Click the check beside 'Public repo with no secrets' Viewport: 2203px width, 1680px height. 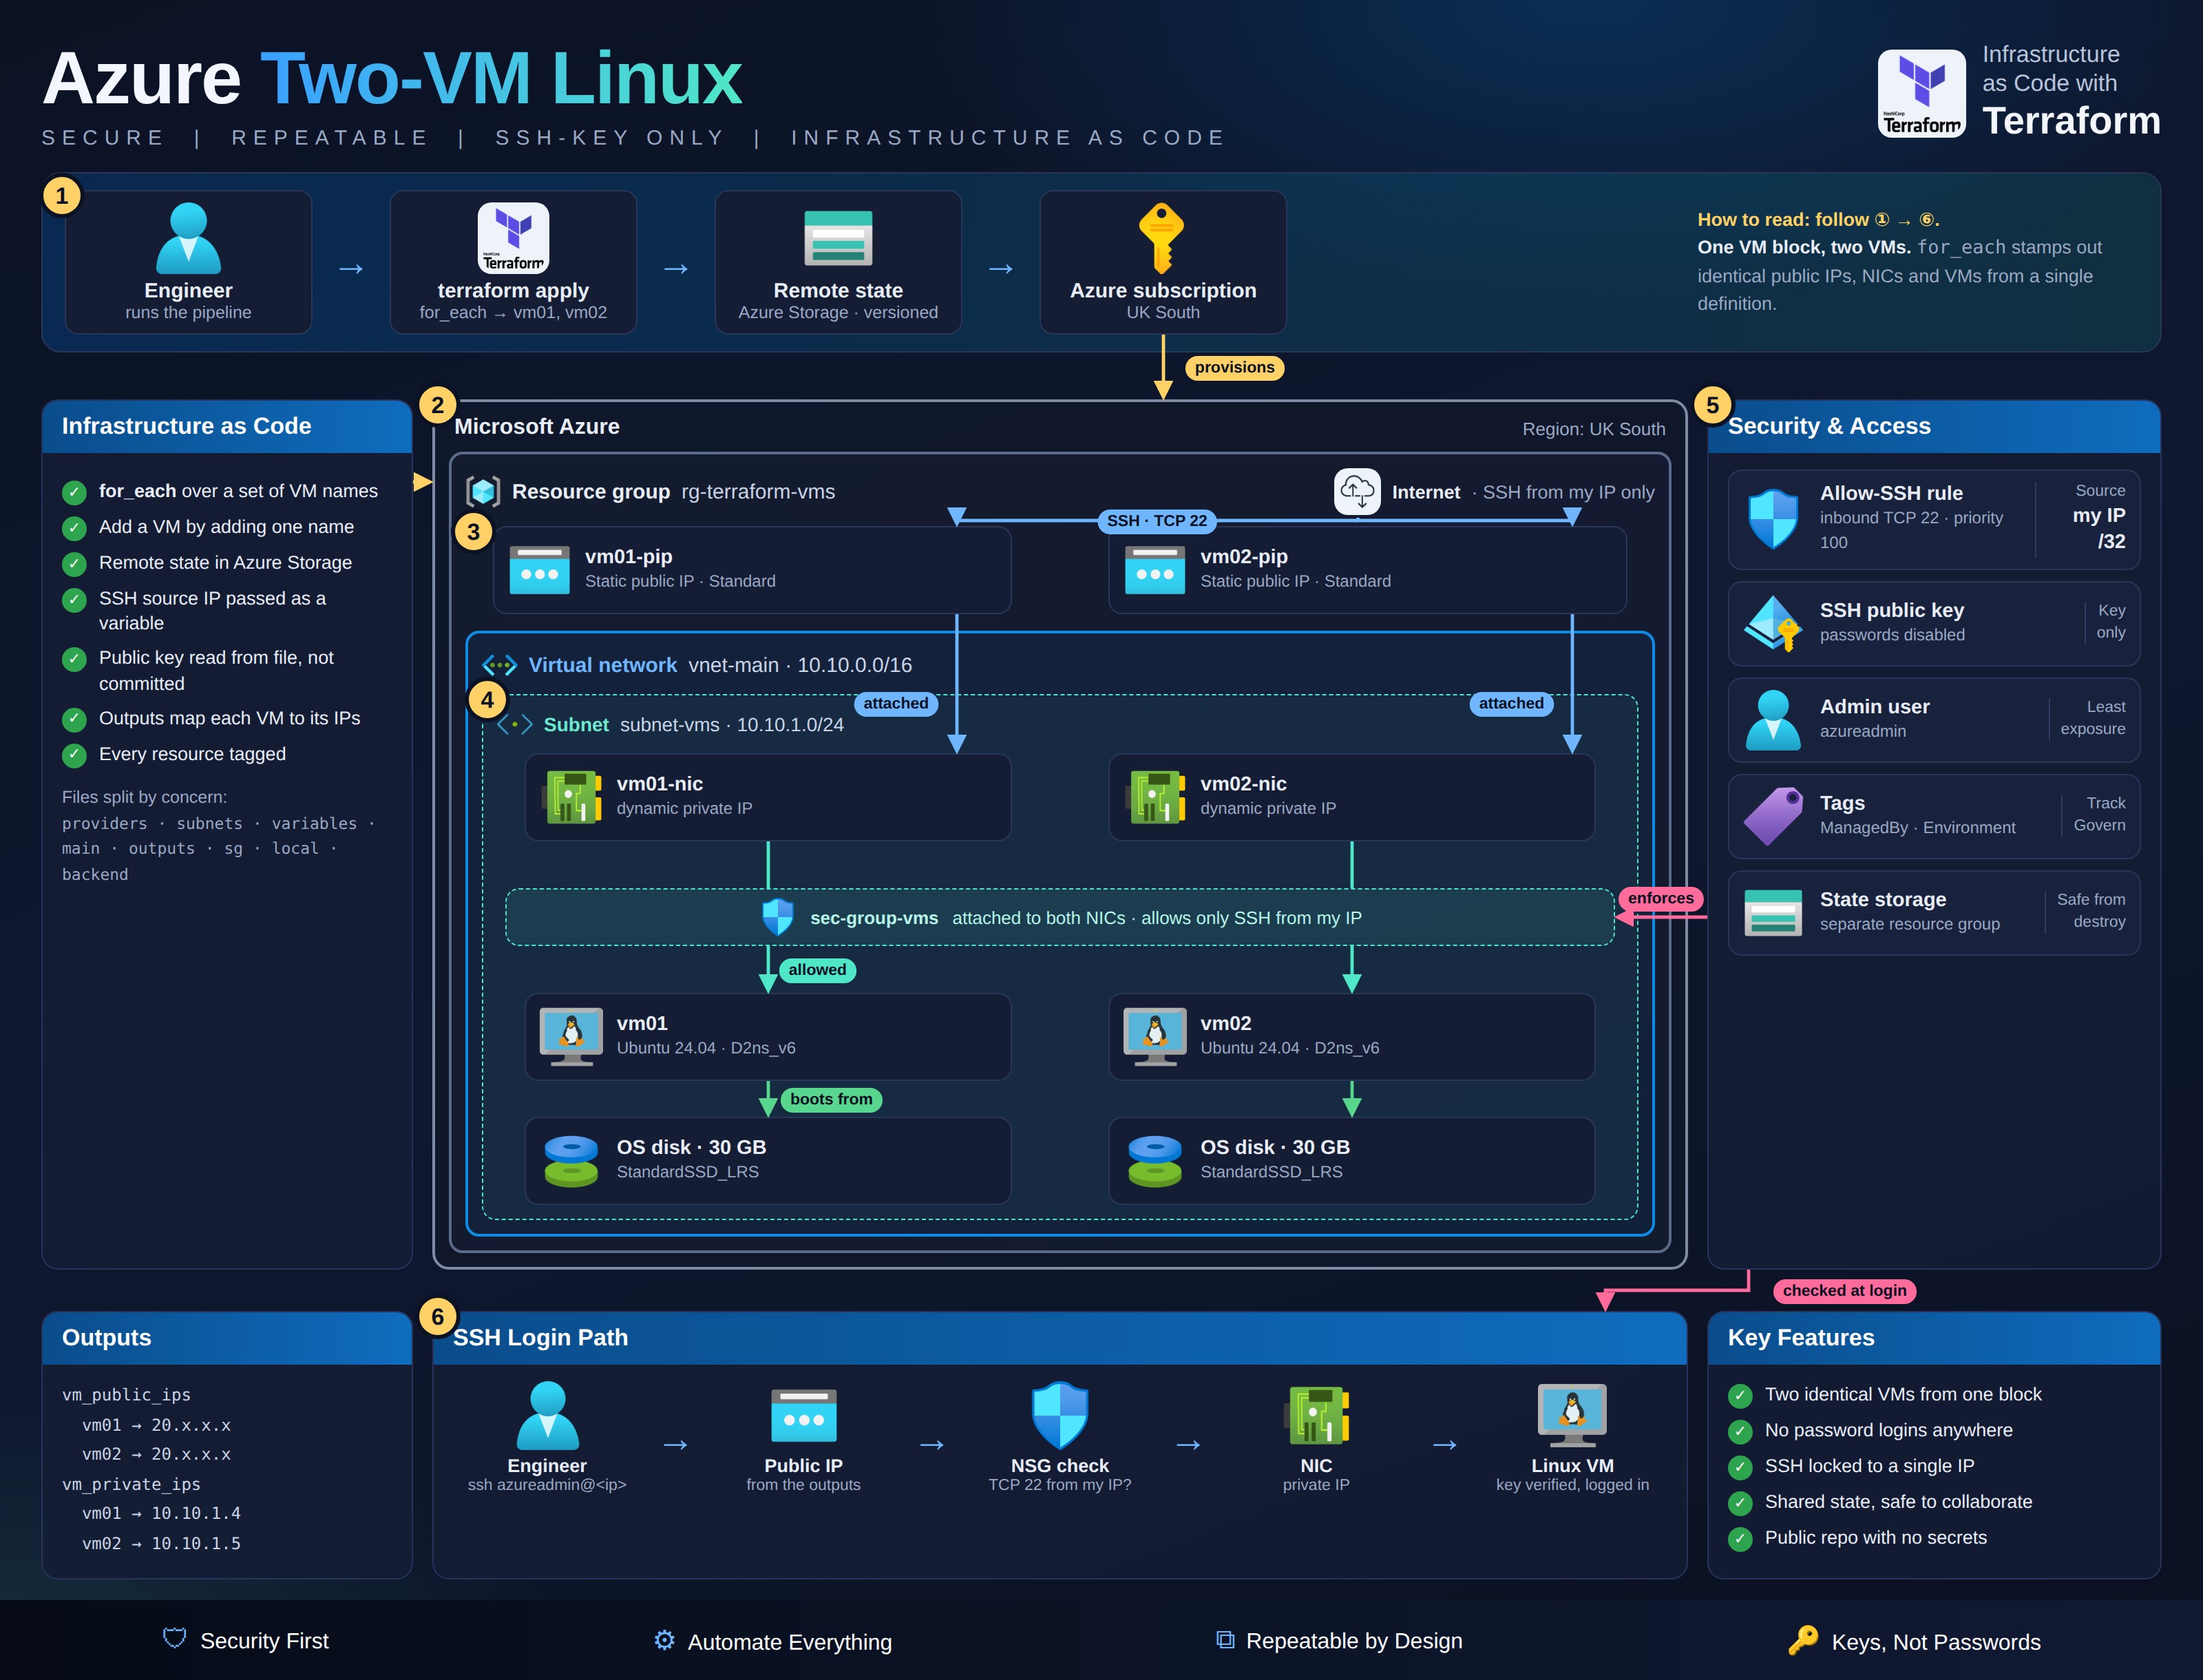pyautogui.click(x=1740, y=1539)
